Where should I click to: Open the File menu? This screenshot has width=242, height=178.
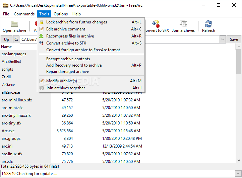point(6,14)
